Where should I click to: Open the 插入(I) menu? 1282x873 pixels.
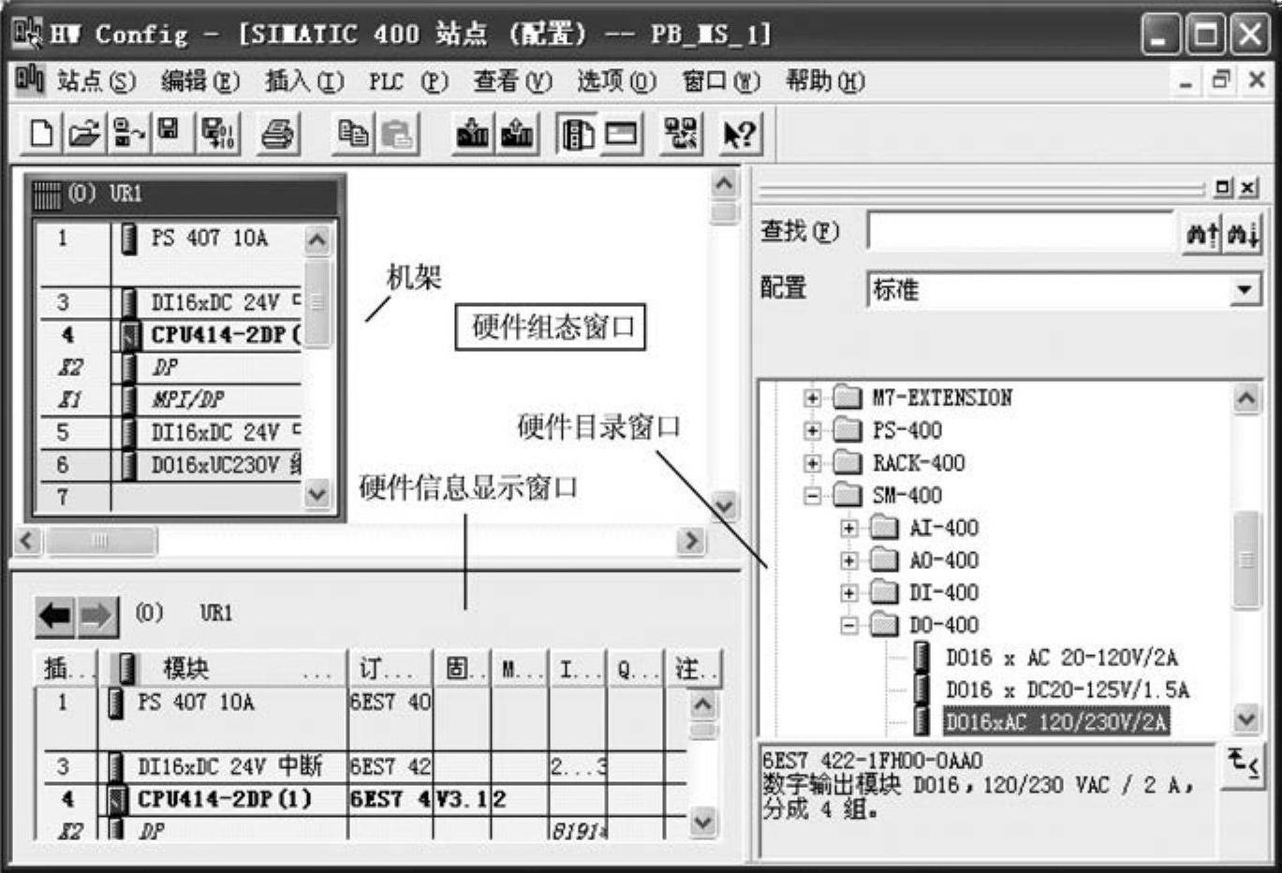click(304, 81)
